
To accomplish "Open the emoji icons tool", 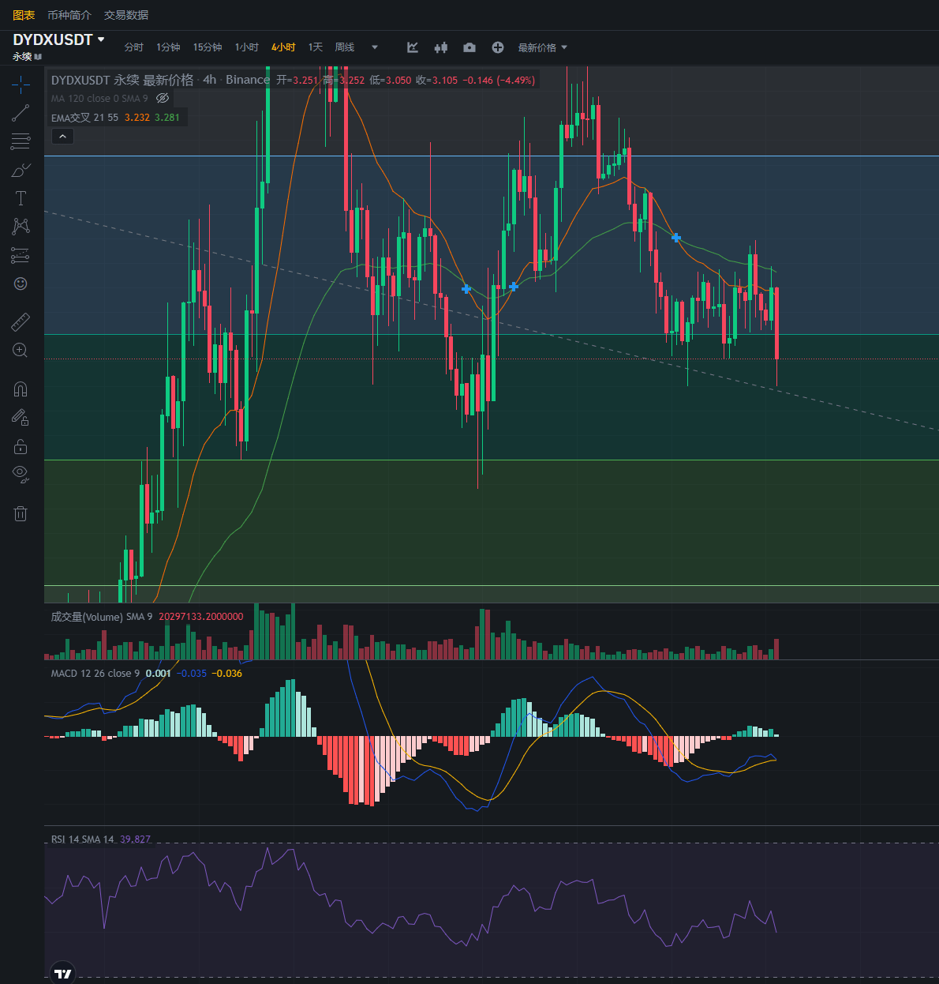I will [21, 284].
